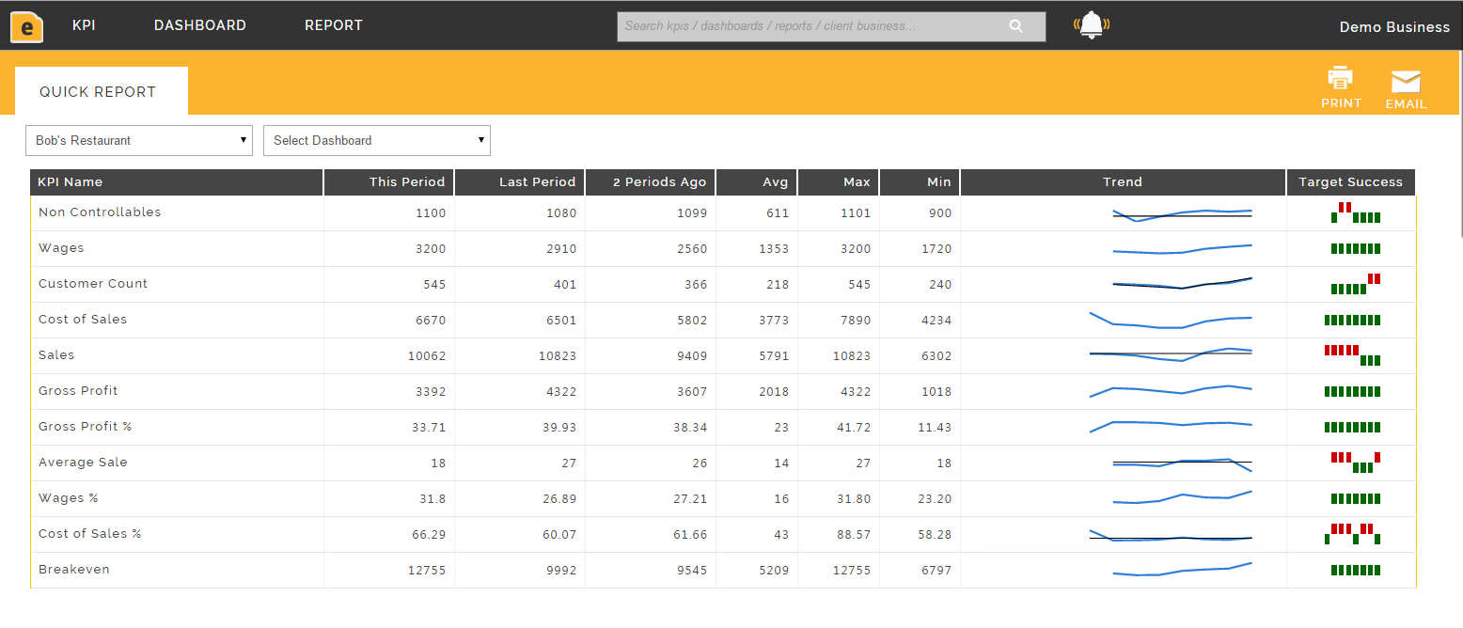
Task: Navigate to the Report menu
Action: pos(333,25)
